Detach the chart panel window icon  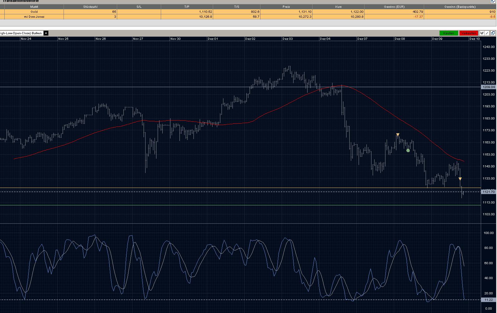pos(493,33)
